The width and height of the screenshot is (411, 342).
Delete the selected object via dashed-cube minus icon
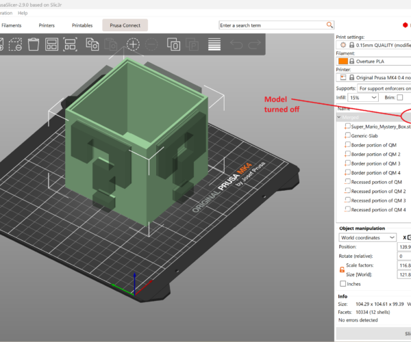[x=15, y=44]
